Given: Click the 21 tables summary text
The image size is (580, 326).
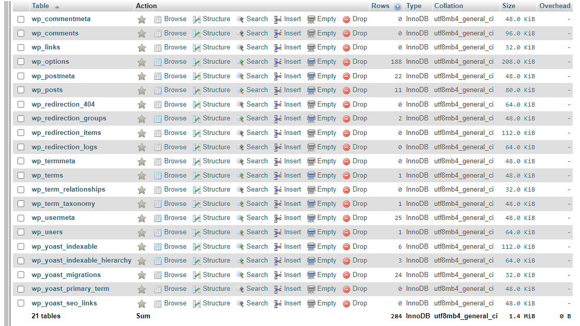Looking at the screenshot, I should [x=46, y=316].
